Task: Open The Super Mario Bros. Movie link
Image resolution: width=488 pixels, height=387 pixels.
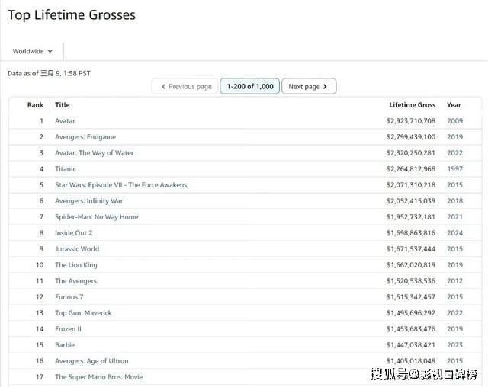Action: click(99, 377)
